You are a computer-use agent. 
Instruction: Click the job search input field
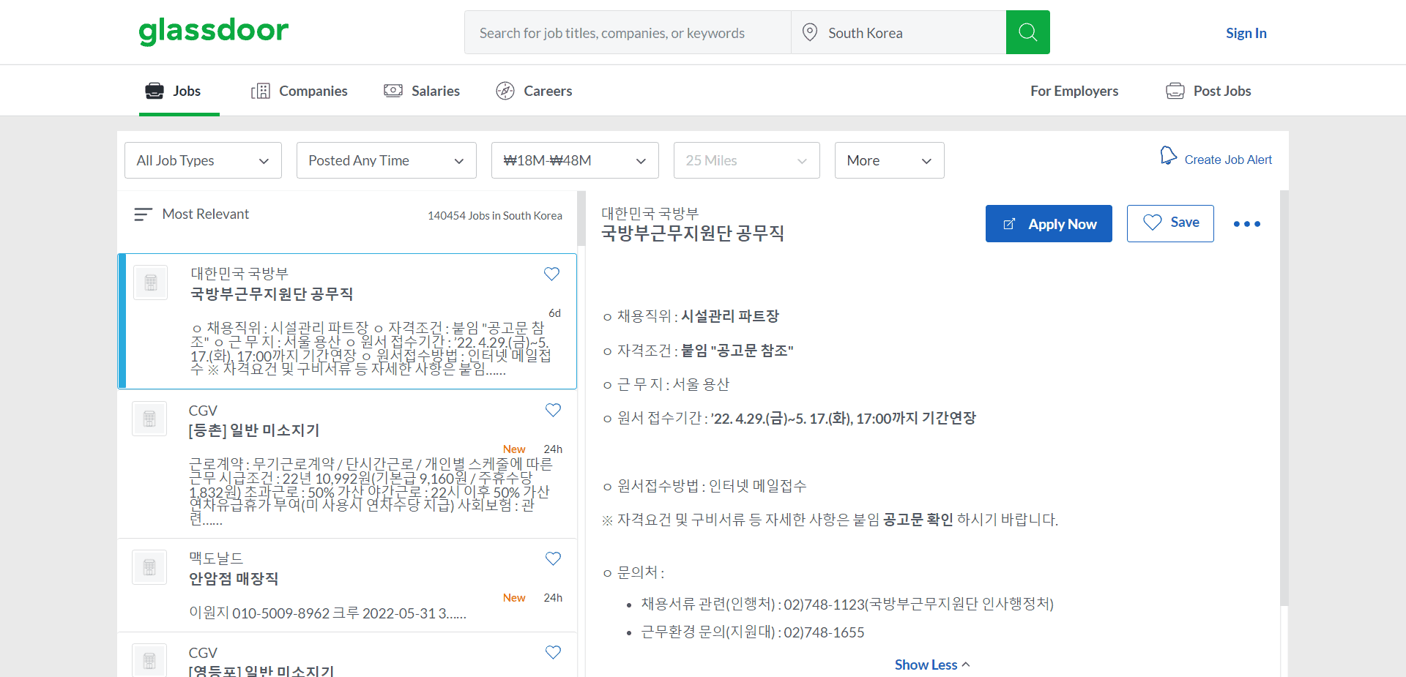point(626,32)
